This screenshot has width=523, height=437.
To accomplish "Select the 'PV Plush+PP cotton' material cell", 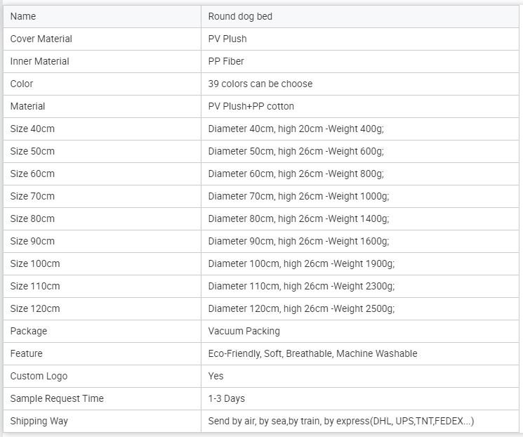I will tap(360, 107).
